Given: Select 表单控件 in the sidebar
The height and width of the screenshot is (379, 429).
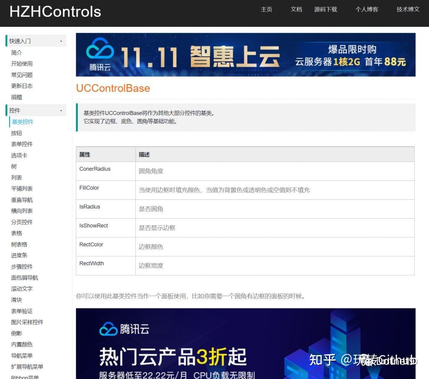Looking at the screenshot, I should click(x=22, y=144).
